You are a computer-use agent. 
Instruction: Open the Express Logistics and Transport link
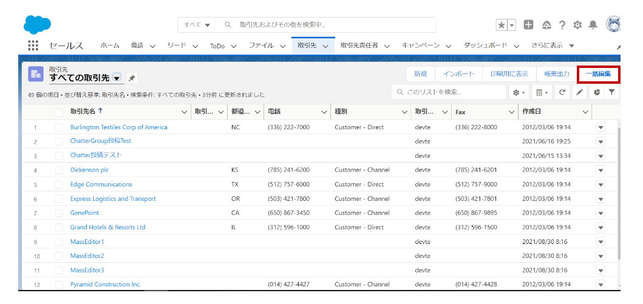tap(113, 198)
